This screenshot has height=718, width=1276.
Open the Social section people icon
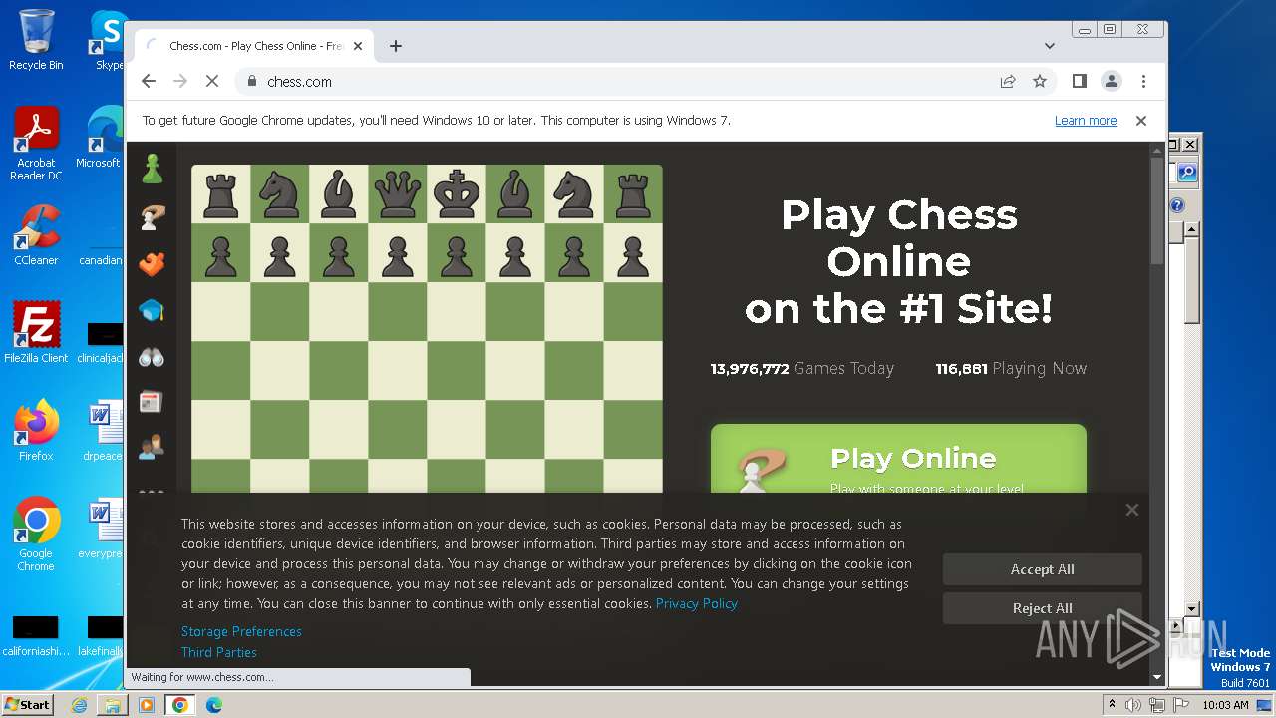pyautogui.click(x=152, y=448)
